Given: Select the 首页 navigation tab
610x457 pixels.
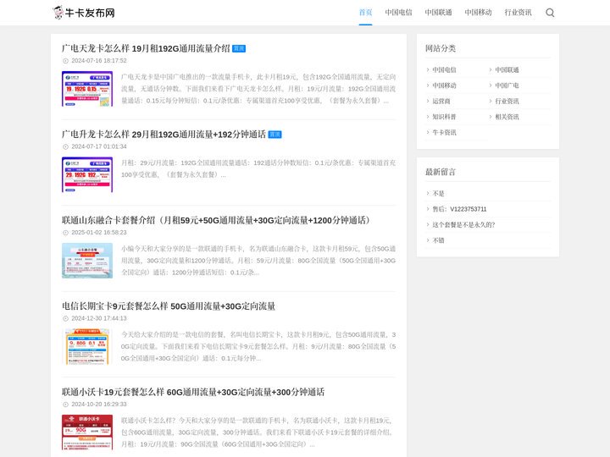Looking at the screenshot, I should pyautogui.click(x=365, y=13).
